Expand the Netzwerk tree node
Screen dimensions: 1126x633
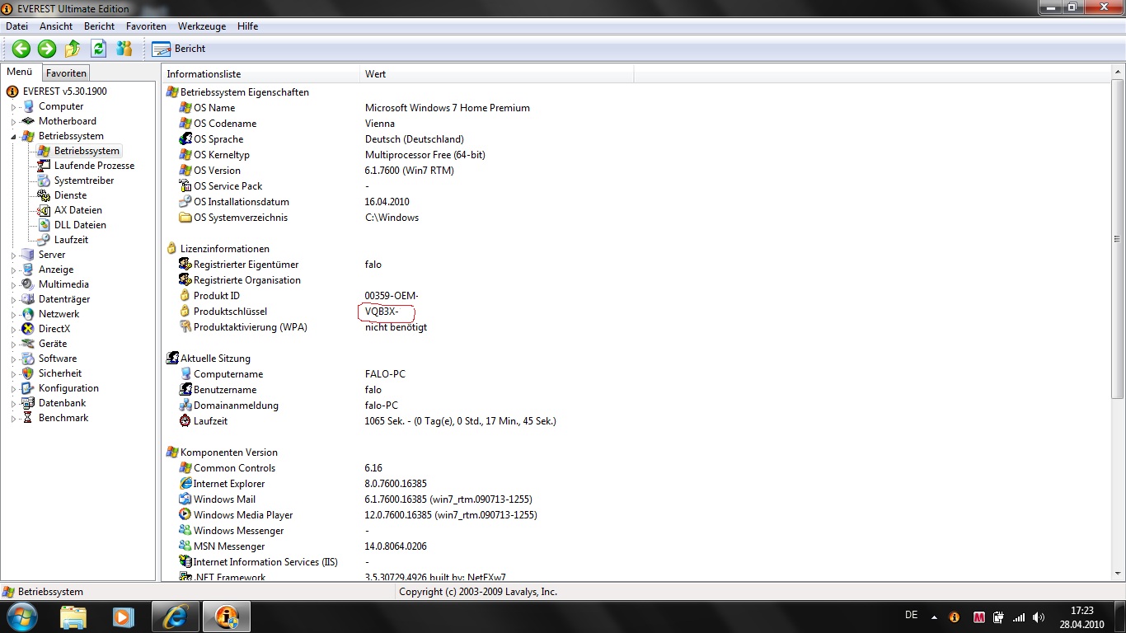(x=13, y=315)
